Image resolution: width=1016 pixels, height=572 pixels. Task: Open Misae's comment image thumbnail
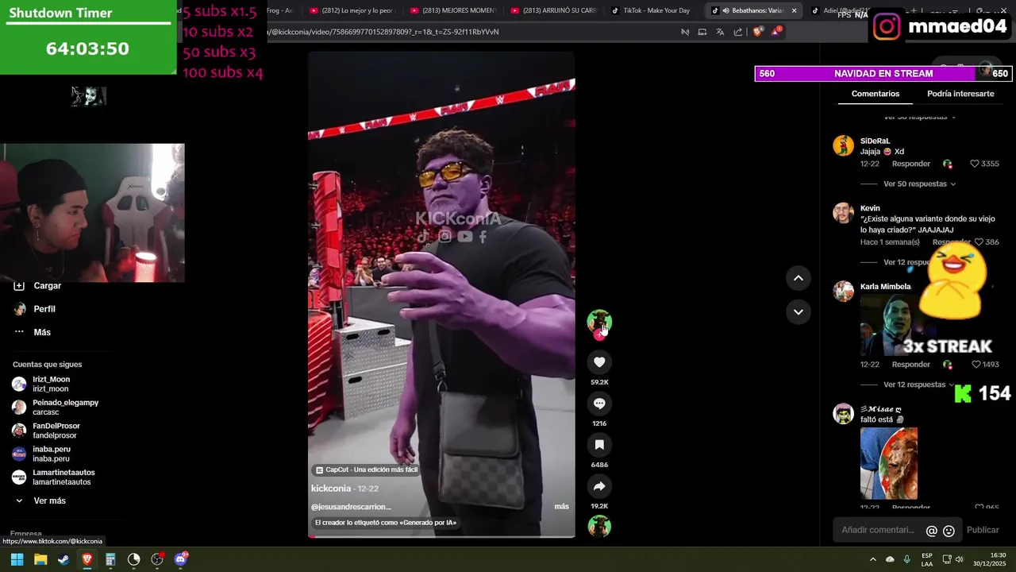coord(889,464)
